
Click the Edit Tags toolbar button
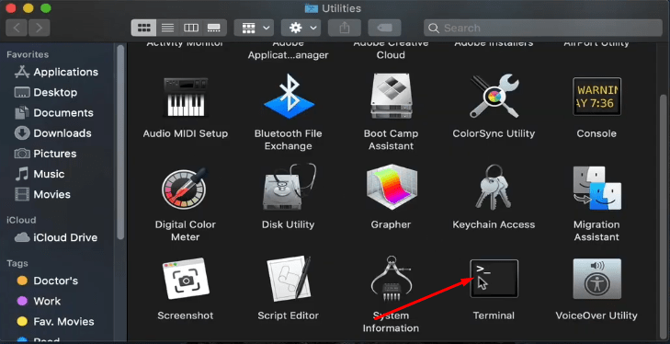[x=384, y=29]
